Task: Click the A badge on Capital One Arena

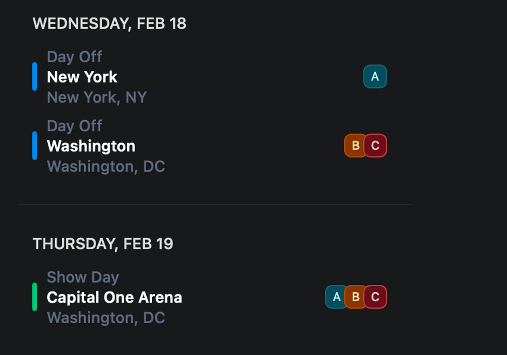Action: 336,297
